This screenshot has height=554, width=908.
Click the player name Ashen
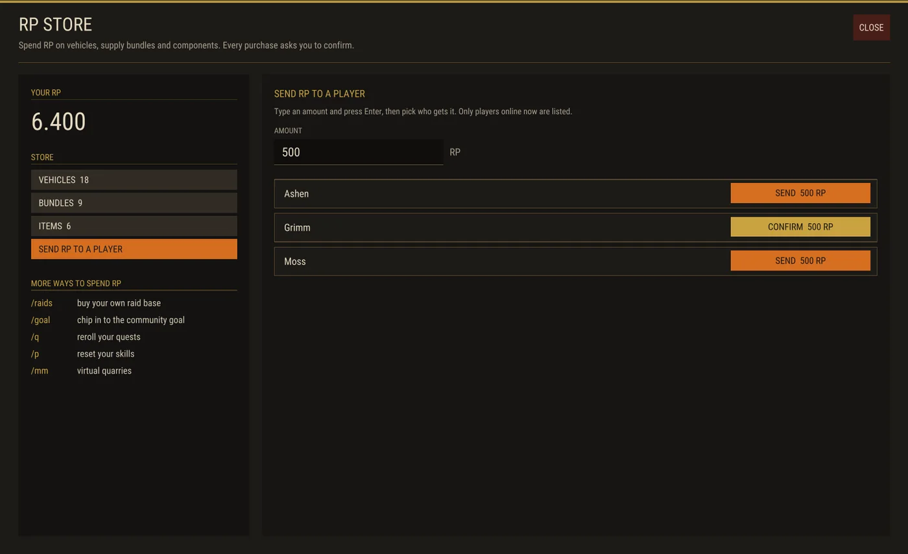click(x=296, y=194)
